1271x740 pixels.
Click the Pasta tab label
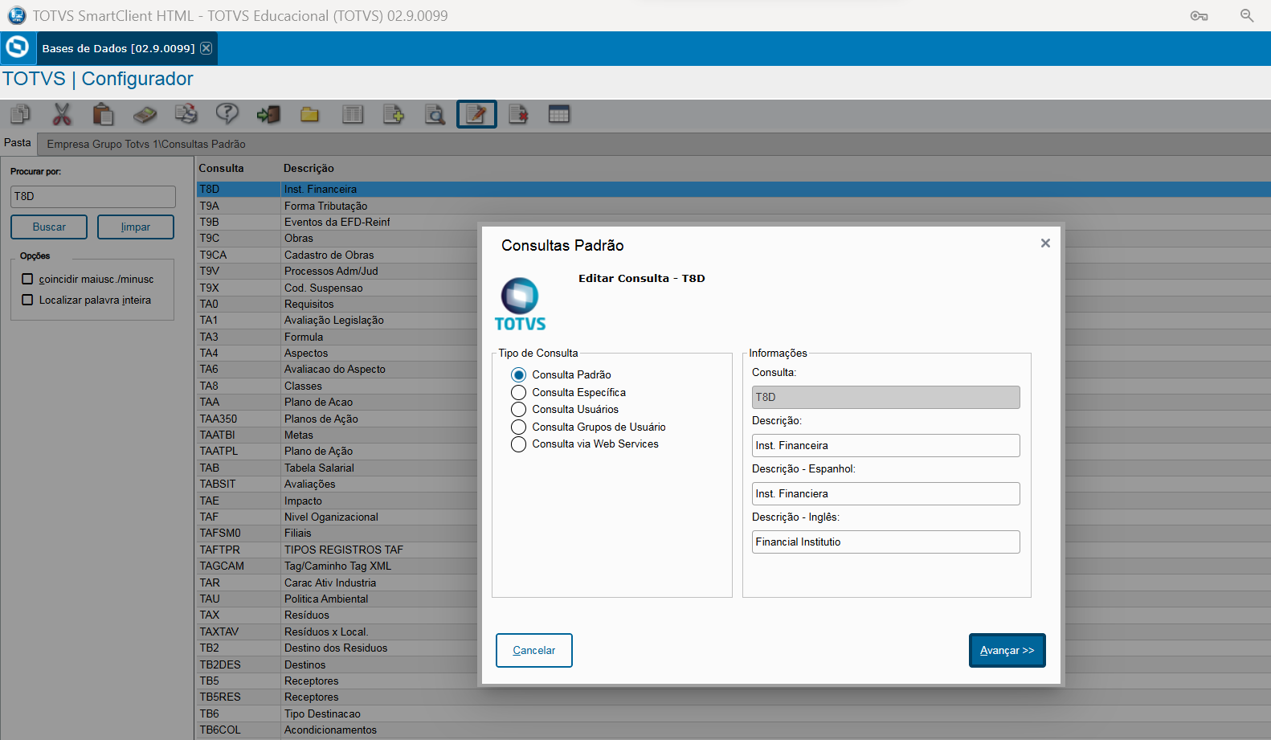[18, 143]
